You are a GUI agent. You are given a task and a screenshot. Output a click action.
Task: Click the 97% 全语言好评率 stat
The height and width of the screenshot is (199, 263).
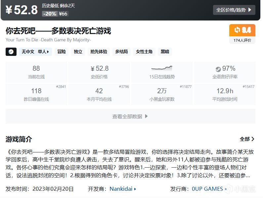tap(225, 72)
